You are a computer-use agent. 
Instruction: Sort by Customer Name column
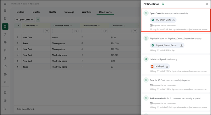coord(71,26)
